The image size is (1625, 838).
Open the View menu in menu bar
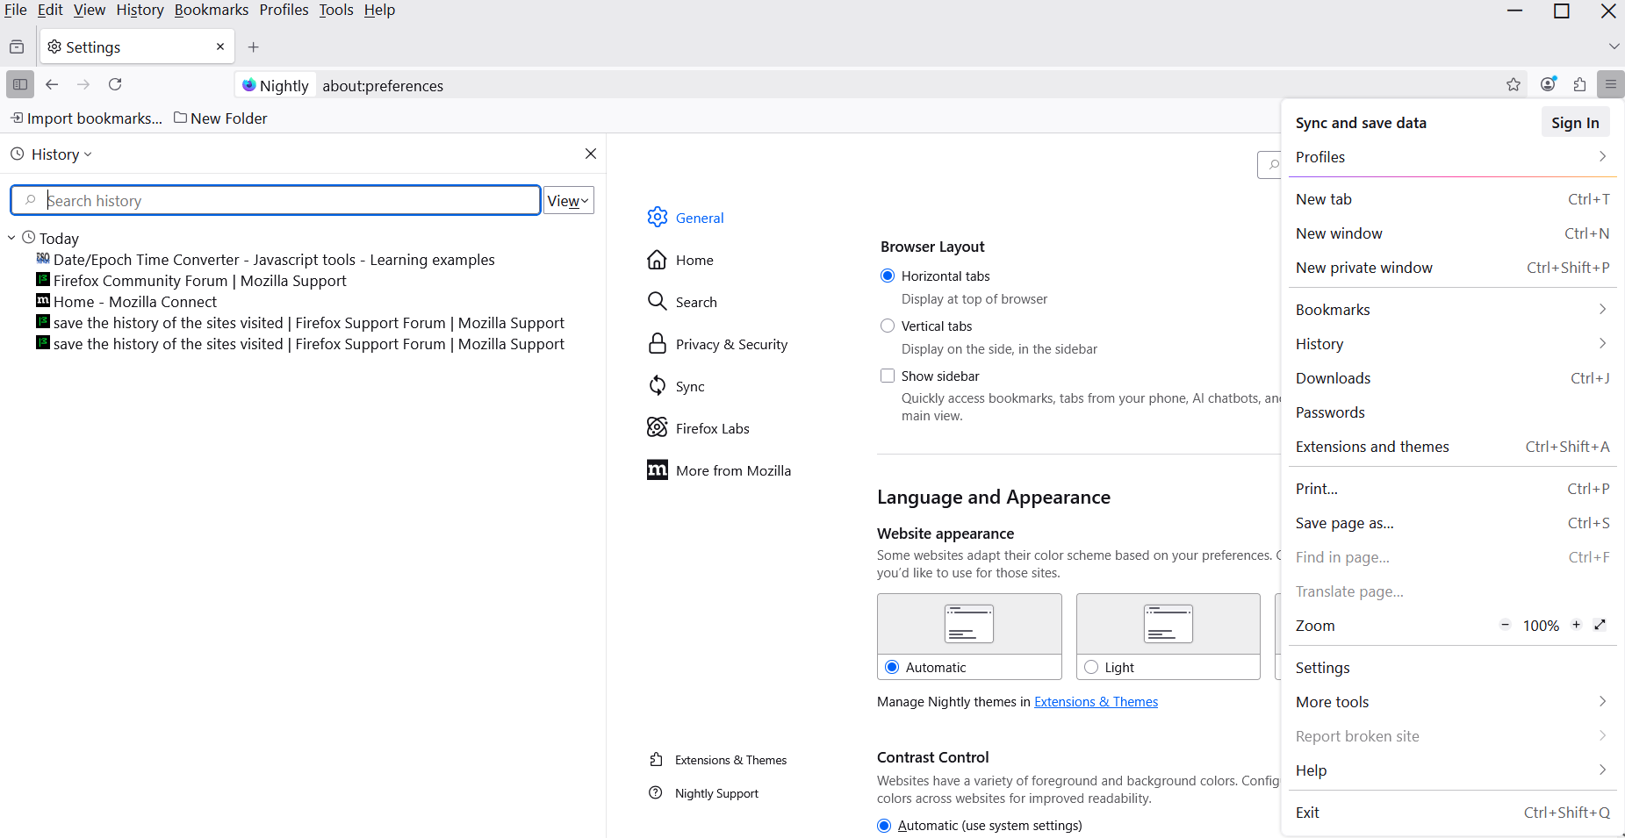pyautogui.click(x=89, y=10)
